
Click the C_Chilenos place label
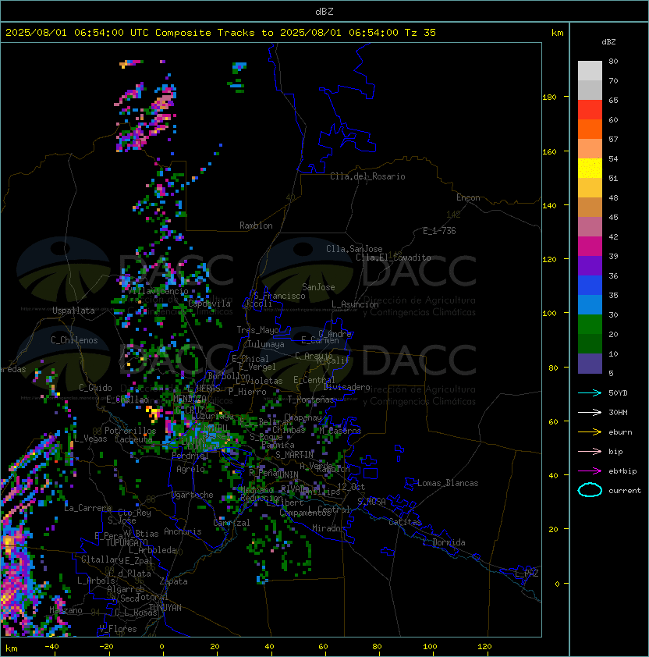click(x=74, y=340)
